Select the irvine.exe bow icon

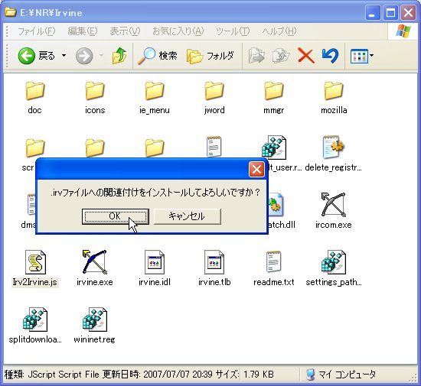pyautogui.click(x=94, y=262)
